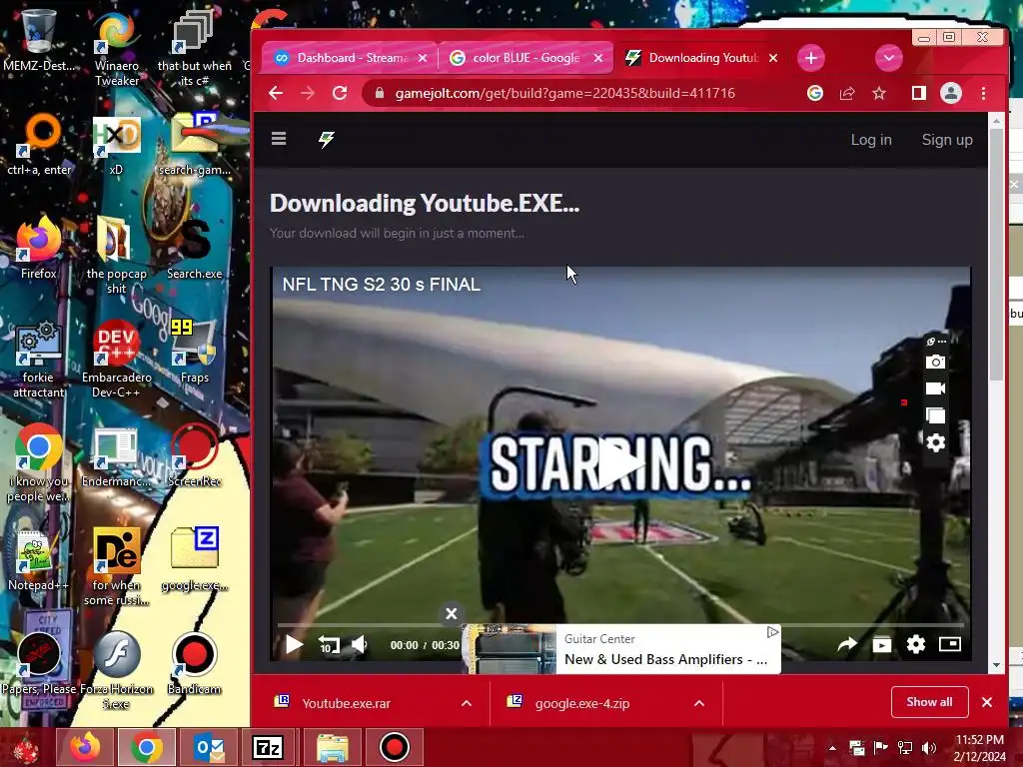Screen dimensions: 1023x767
Task: Open the Chrome side panel icon
Action: (x=919, y=93)
